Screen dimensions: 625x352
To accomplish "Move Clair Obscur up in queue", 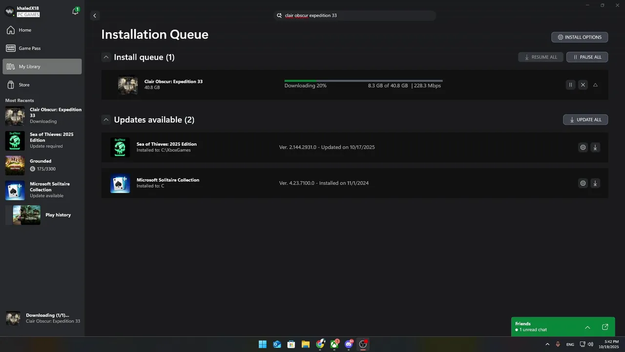I will pos(595,85).
